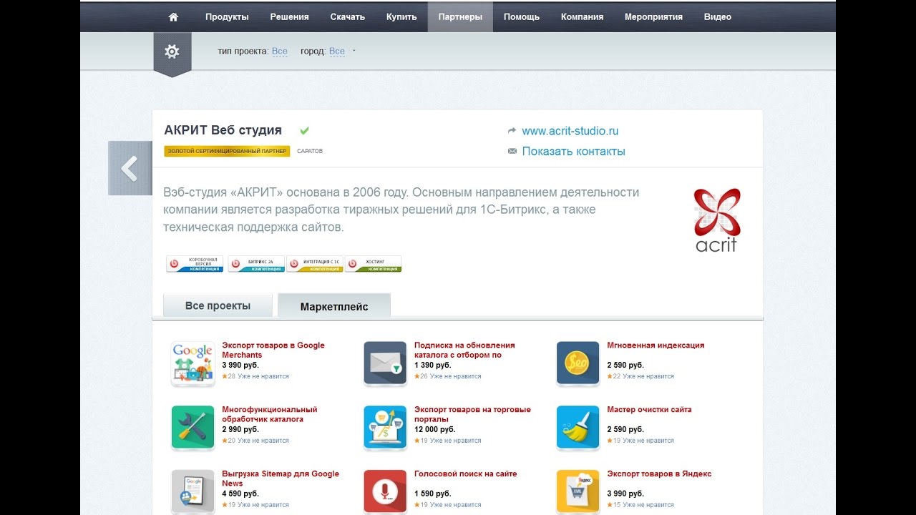Open the Решения menu
The image size is (916, 515).
(290, 17)
